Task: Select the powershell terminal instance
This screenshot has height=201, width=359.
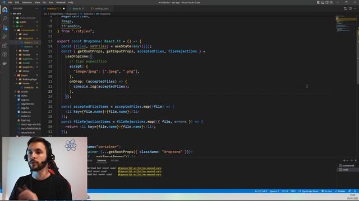Action: (348, 166)
